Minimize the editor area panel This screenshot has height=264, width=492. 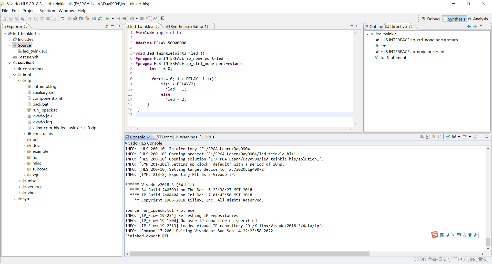click(x=352, y=26)
